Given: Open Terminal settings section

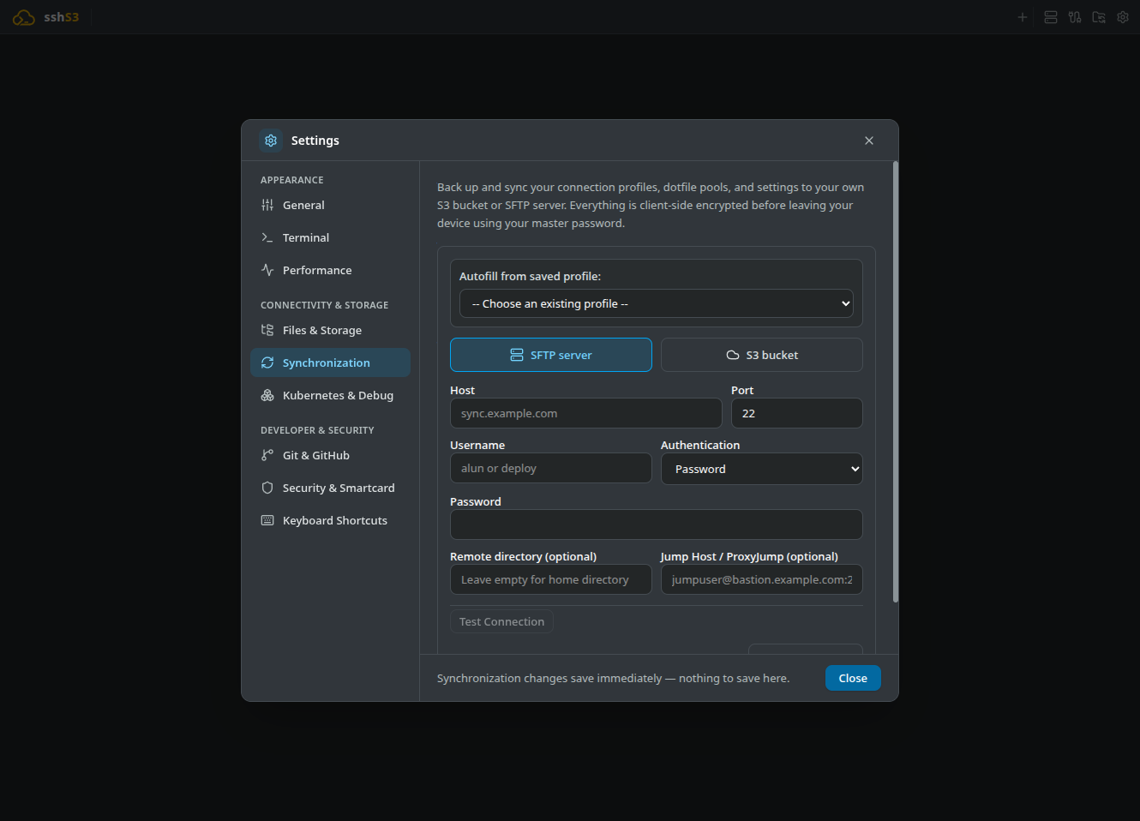Looking at the screenshot, I should pyautogui.click(x=330, y=237).
